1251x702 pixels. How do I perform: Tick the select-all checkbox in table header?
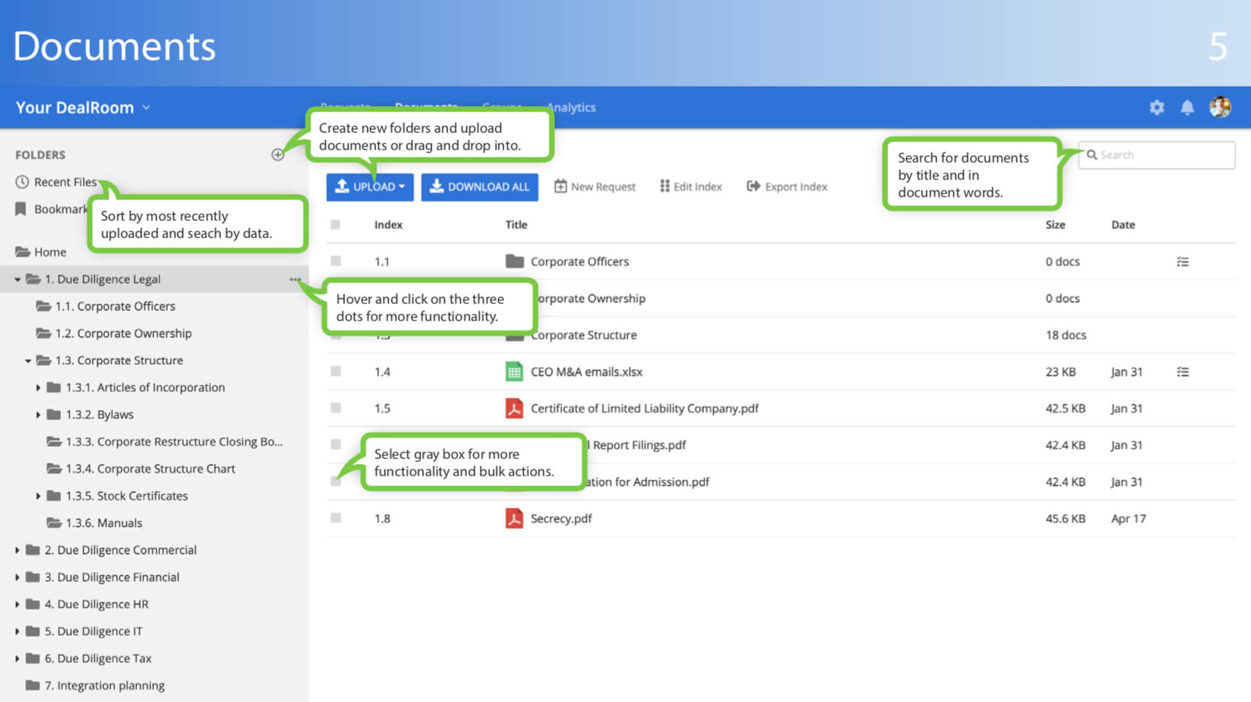(x=336, y=224)
